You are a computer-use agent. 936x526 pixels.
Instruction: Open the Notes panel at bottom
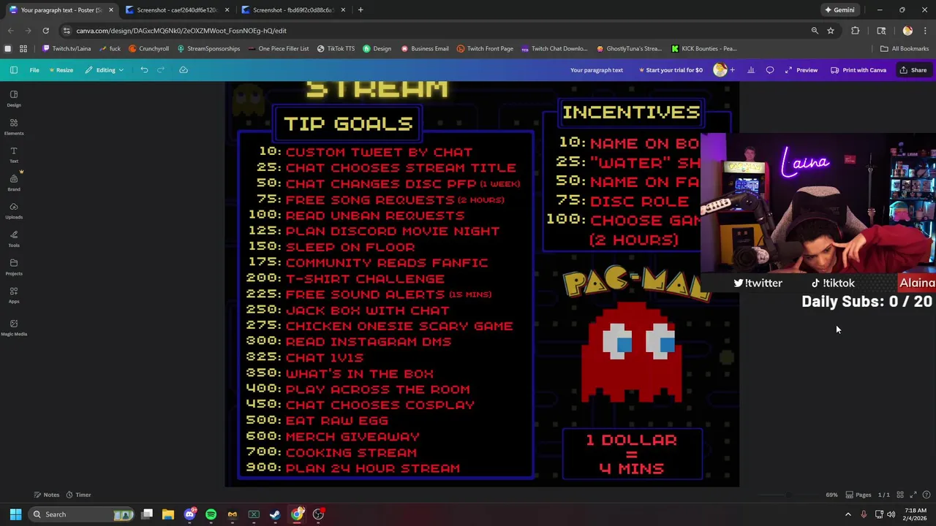pyautogui.click(x=46, y=495)
